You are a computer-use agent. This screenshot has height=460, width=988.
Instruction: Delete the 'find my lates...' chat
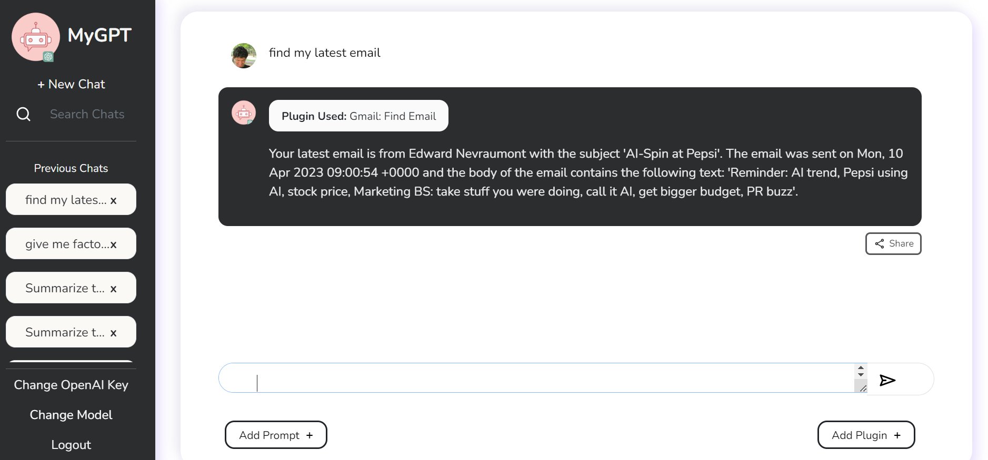113,200
